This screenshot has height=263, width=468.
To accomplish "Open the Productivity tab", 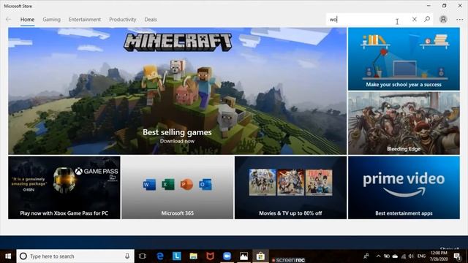I will pyautogui.click(x=123, y=20).
